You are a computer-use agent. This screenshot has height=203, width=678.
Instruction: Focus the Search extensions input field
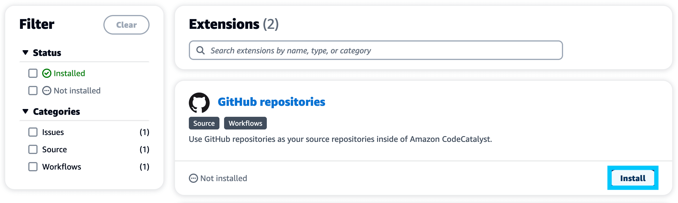[x=381, y=50]
